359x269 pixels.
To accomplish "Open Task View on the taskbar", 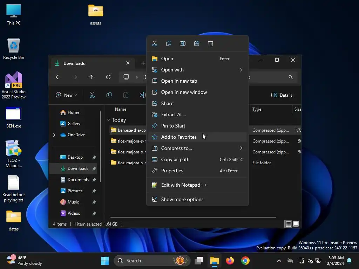I will (199, 261).
